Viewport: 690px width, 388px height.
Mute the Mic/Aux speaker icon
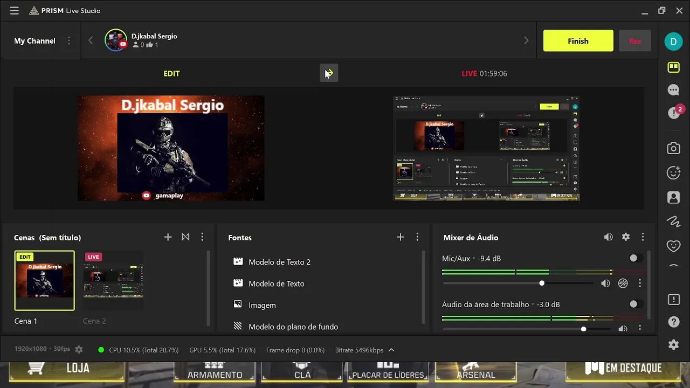pyautogui.click(x=605, y=283)
